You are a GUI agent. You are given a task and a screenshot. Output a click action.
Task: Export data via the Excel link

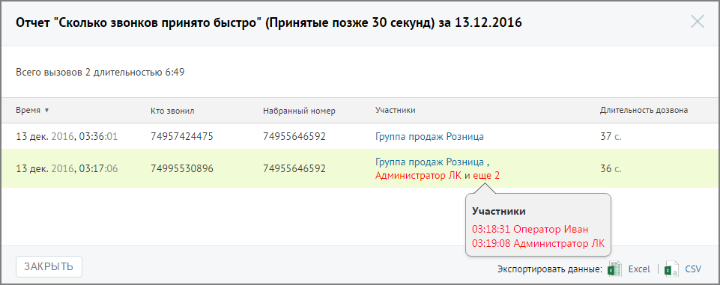coord(639,269)
